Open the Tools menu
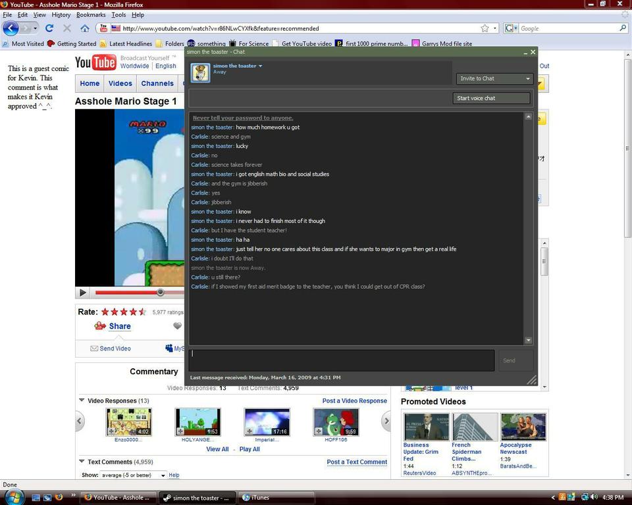 point(118,14)
